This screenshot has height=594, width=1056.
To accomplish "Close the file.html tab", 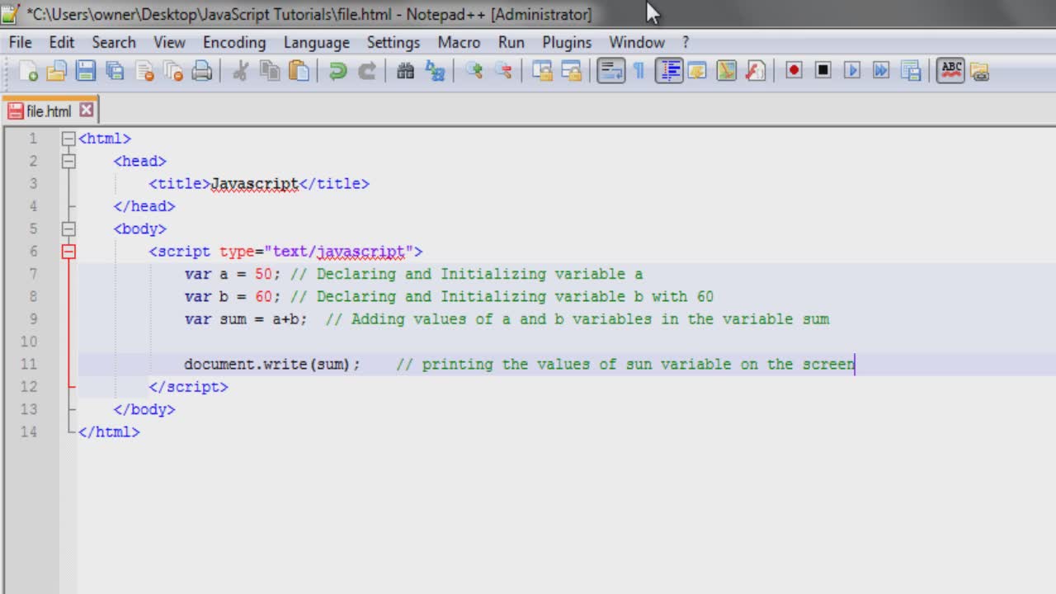I will 87,110.
